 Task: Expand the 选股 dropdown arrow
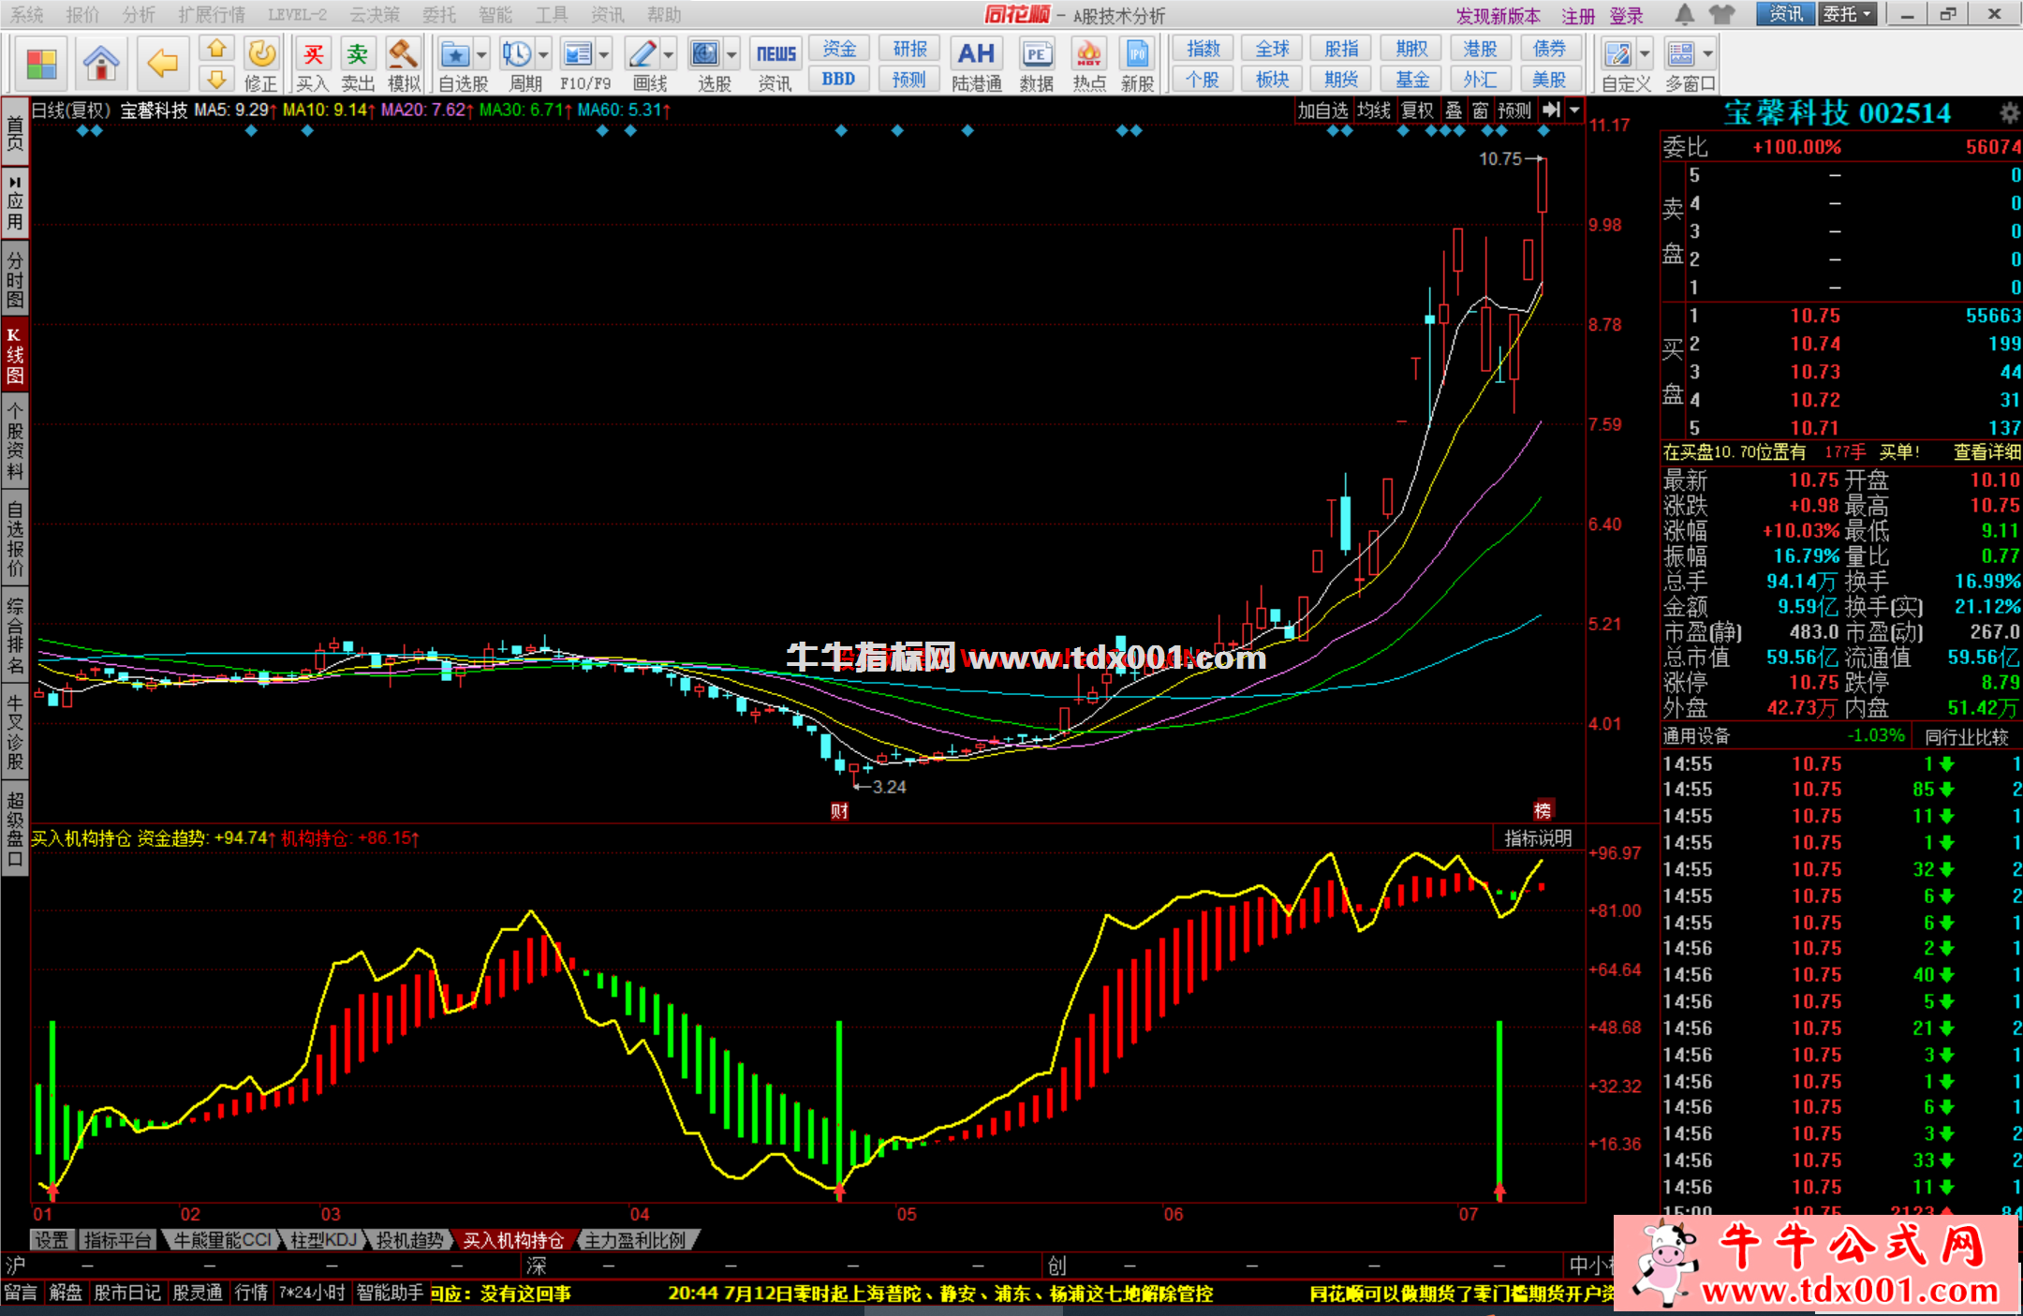pyautogui.click(x=731, y=54)
